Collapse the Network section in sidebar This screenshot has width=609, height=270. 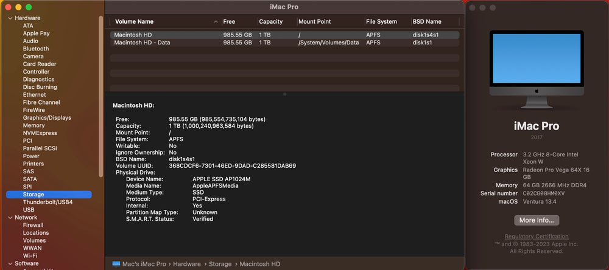[x=10, y=217]
